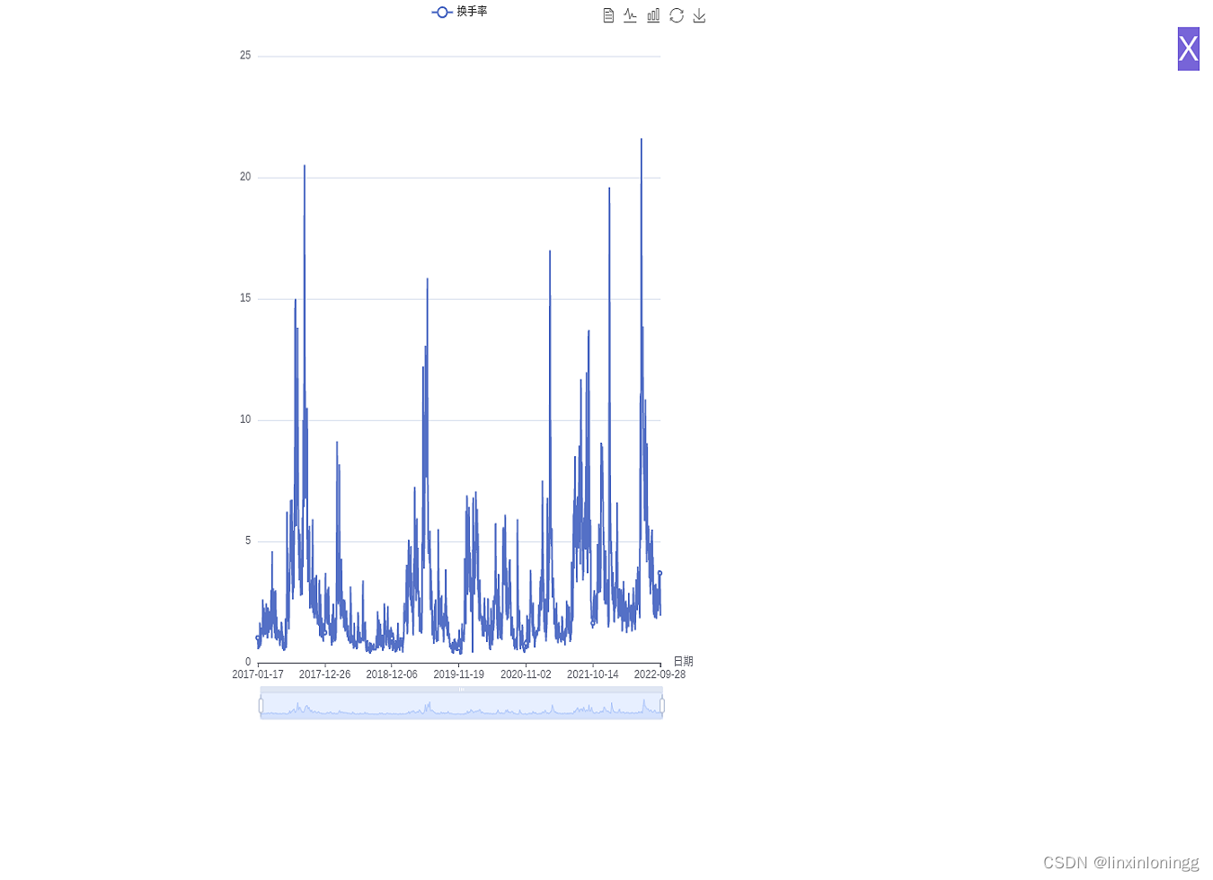This screenshot has height=880, width=1213.
Task: Toggle the 换手率 legend series
Action: [x=459, y=12]
